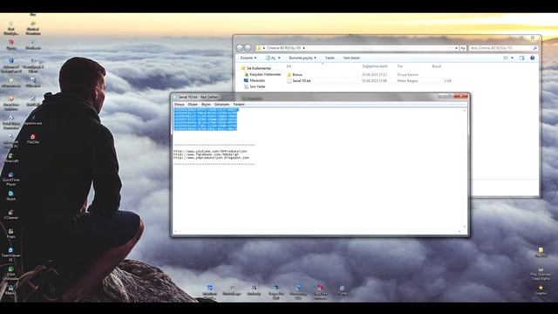The width and height of the screenshot is (558, 314).
Task: Open the Play Stranded Deep Alpha shortcut
Action: pos(541,274)
